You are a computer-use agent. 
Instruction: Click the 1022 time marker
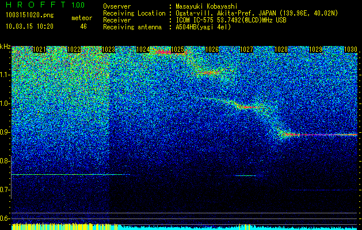coord(74,49)
